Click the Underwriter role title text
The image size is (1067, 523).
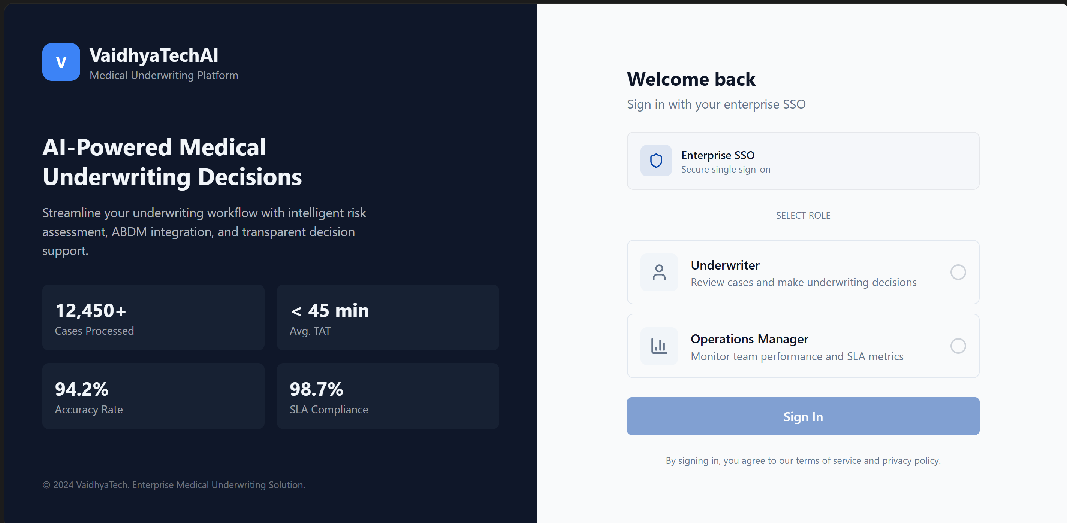[725, 265]
